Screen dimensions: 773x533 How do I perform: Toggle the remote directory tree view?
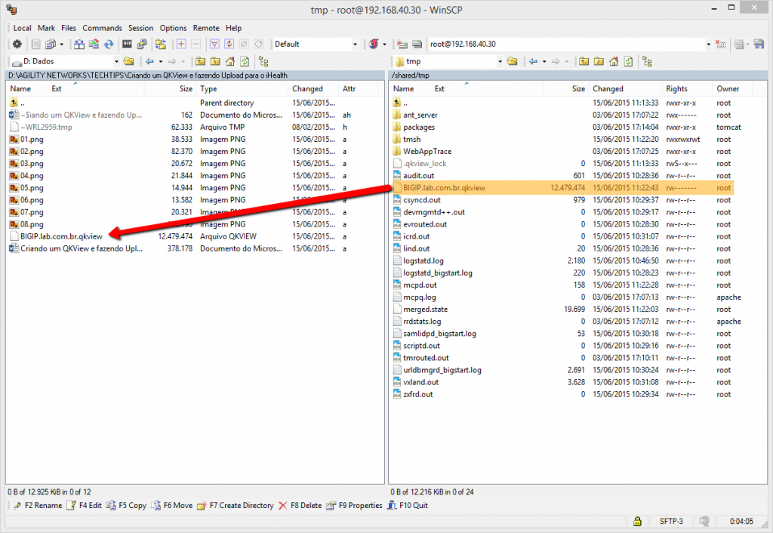point(645,61)
